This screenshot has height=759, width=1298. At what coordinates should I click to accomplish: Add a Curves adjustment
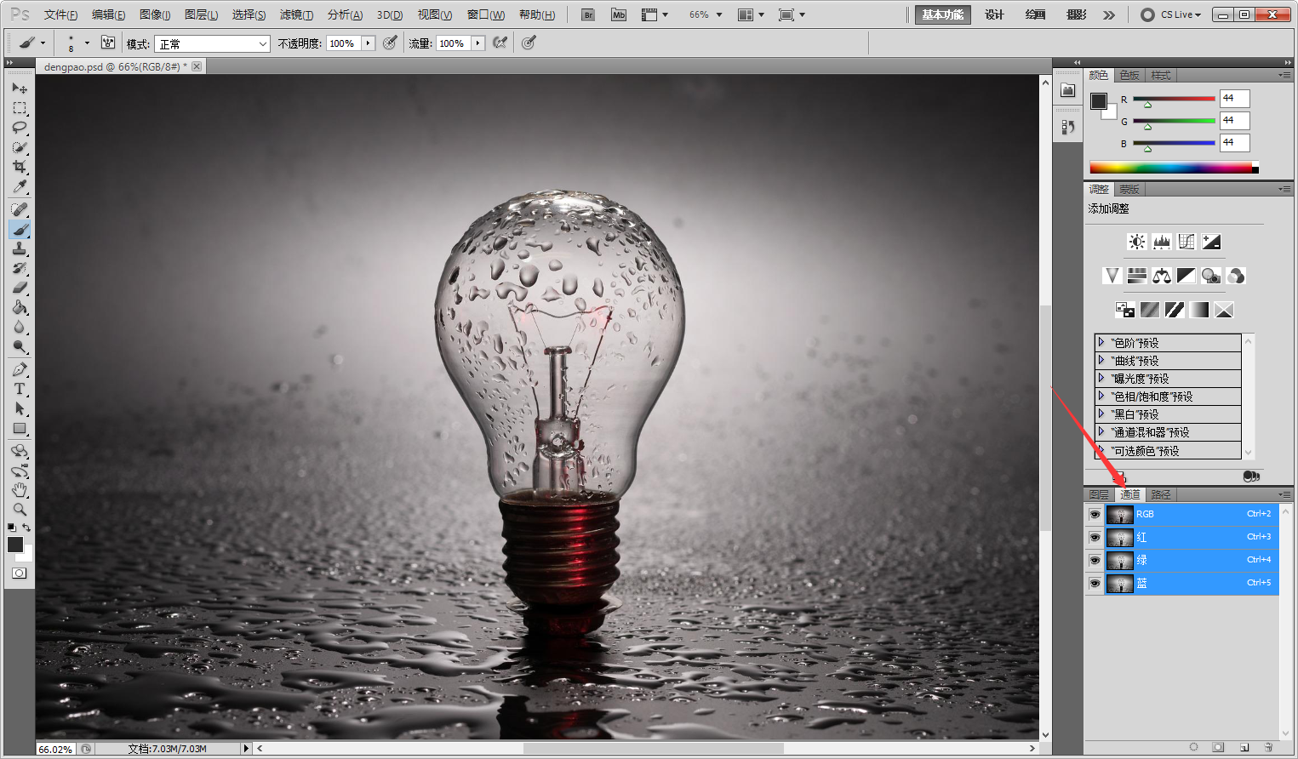[1186, 242]
